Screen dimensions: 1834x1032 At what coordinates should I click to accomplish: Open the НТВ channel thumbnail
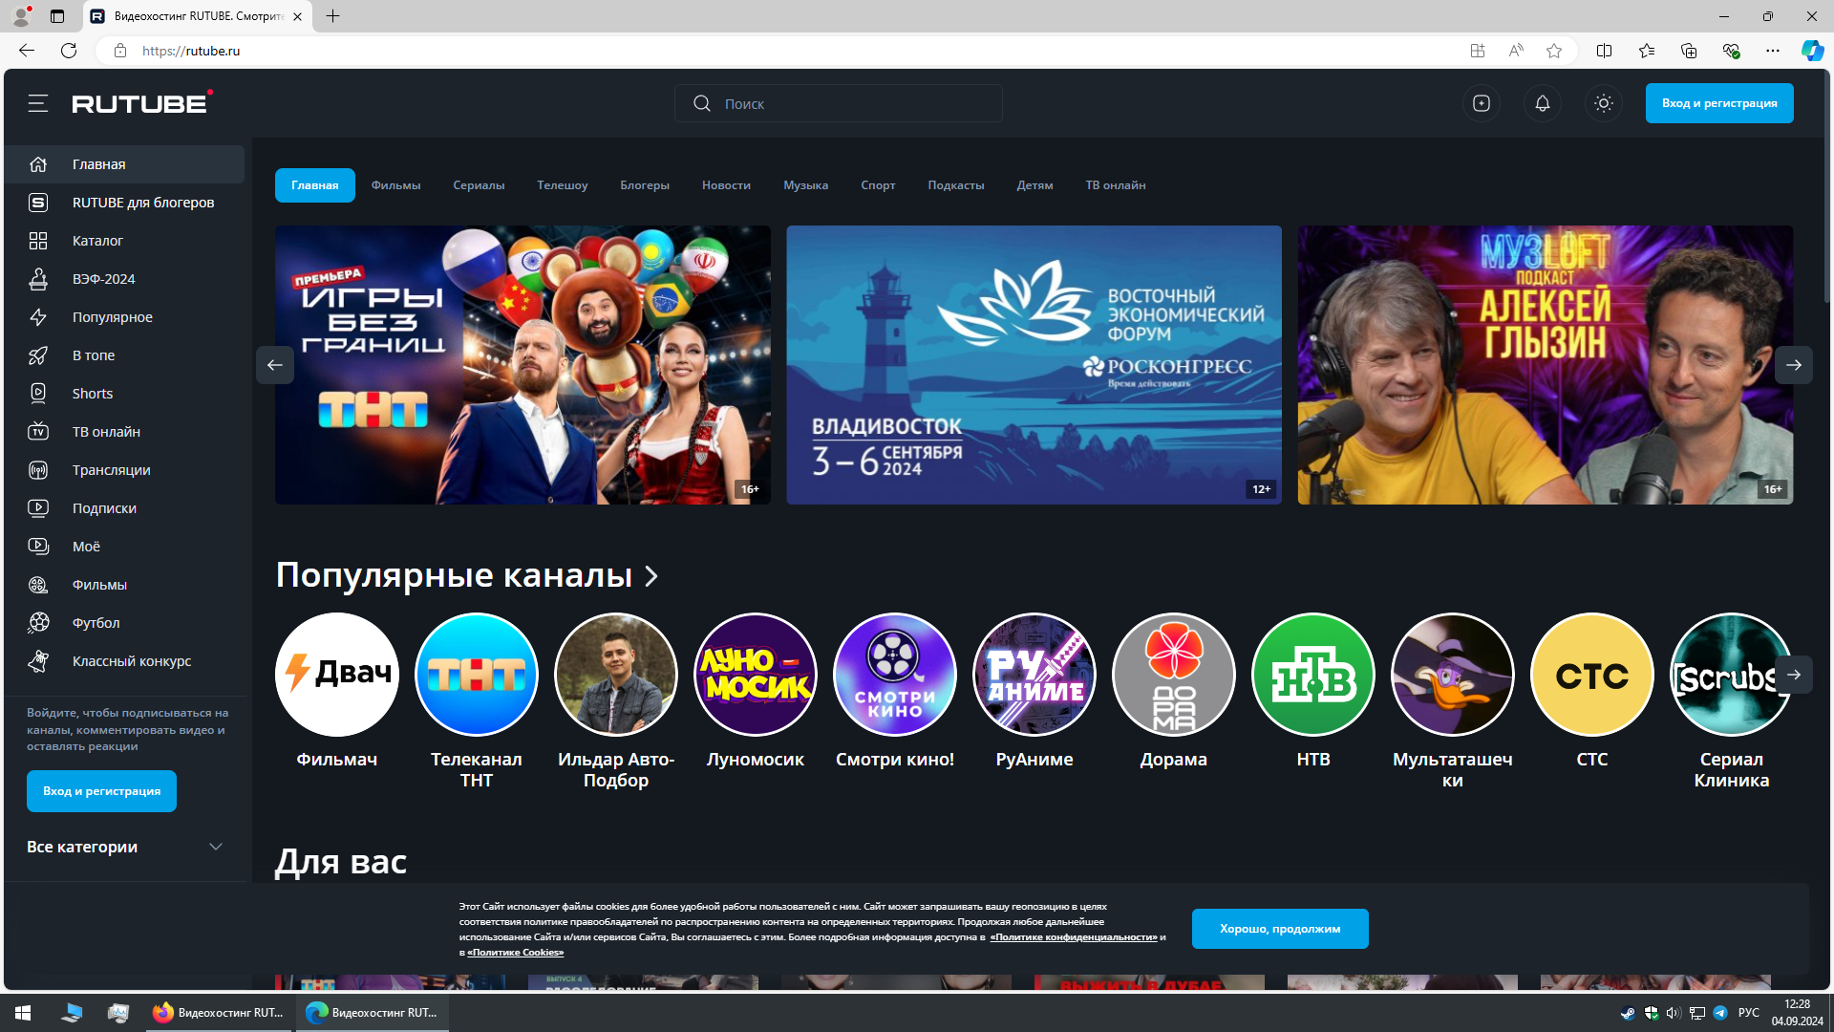point(1312,675)
